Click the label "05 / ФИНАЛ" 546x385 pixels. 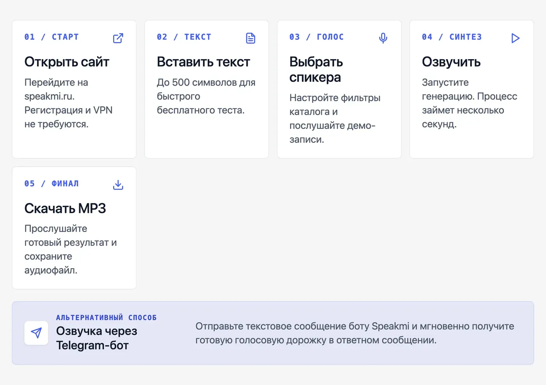click(x=51, y=184)
